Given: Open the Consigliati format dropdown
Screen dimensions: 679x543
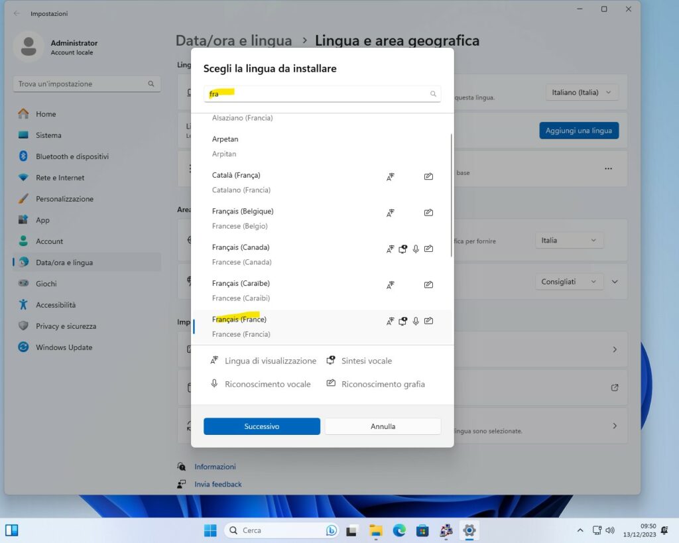Looking at the screenshot, I should [x=569, y=282].
